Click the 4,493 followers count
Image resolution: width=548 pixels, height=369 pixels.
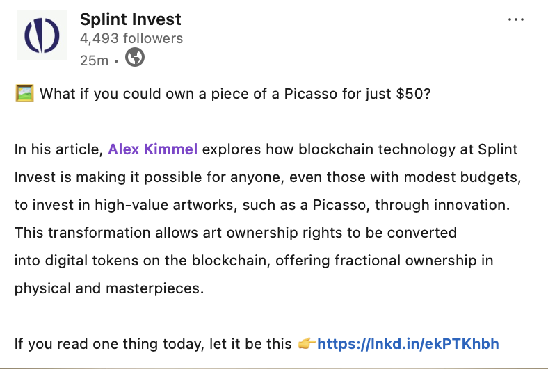pyautogui.click(x=131, y=38)
